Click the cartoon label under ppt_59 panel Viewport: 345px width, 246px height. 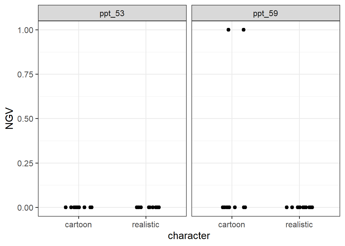232,225
